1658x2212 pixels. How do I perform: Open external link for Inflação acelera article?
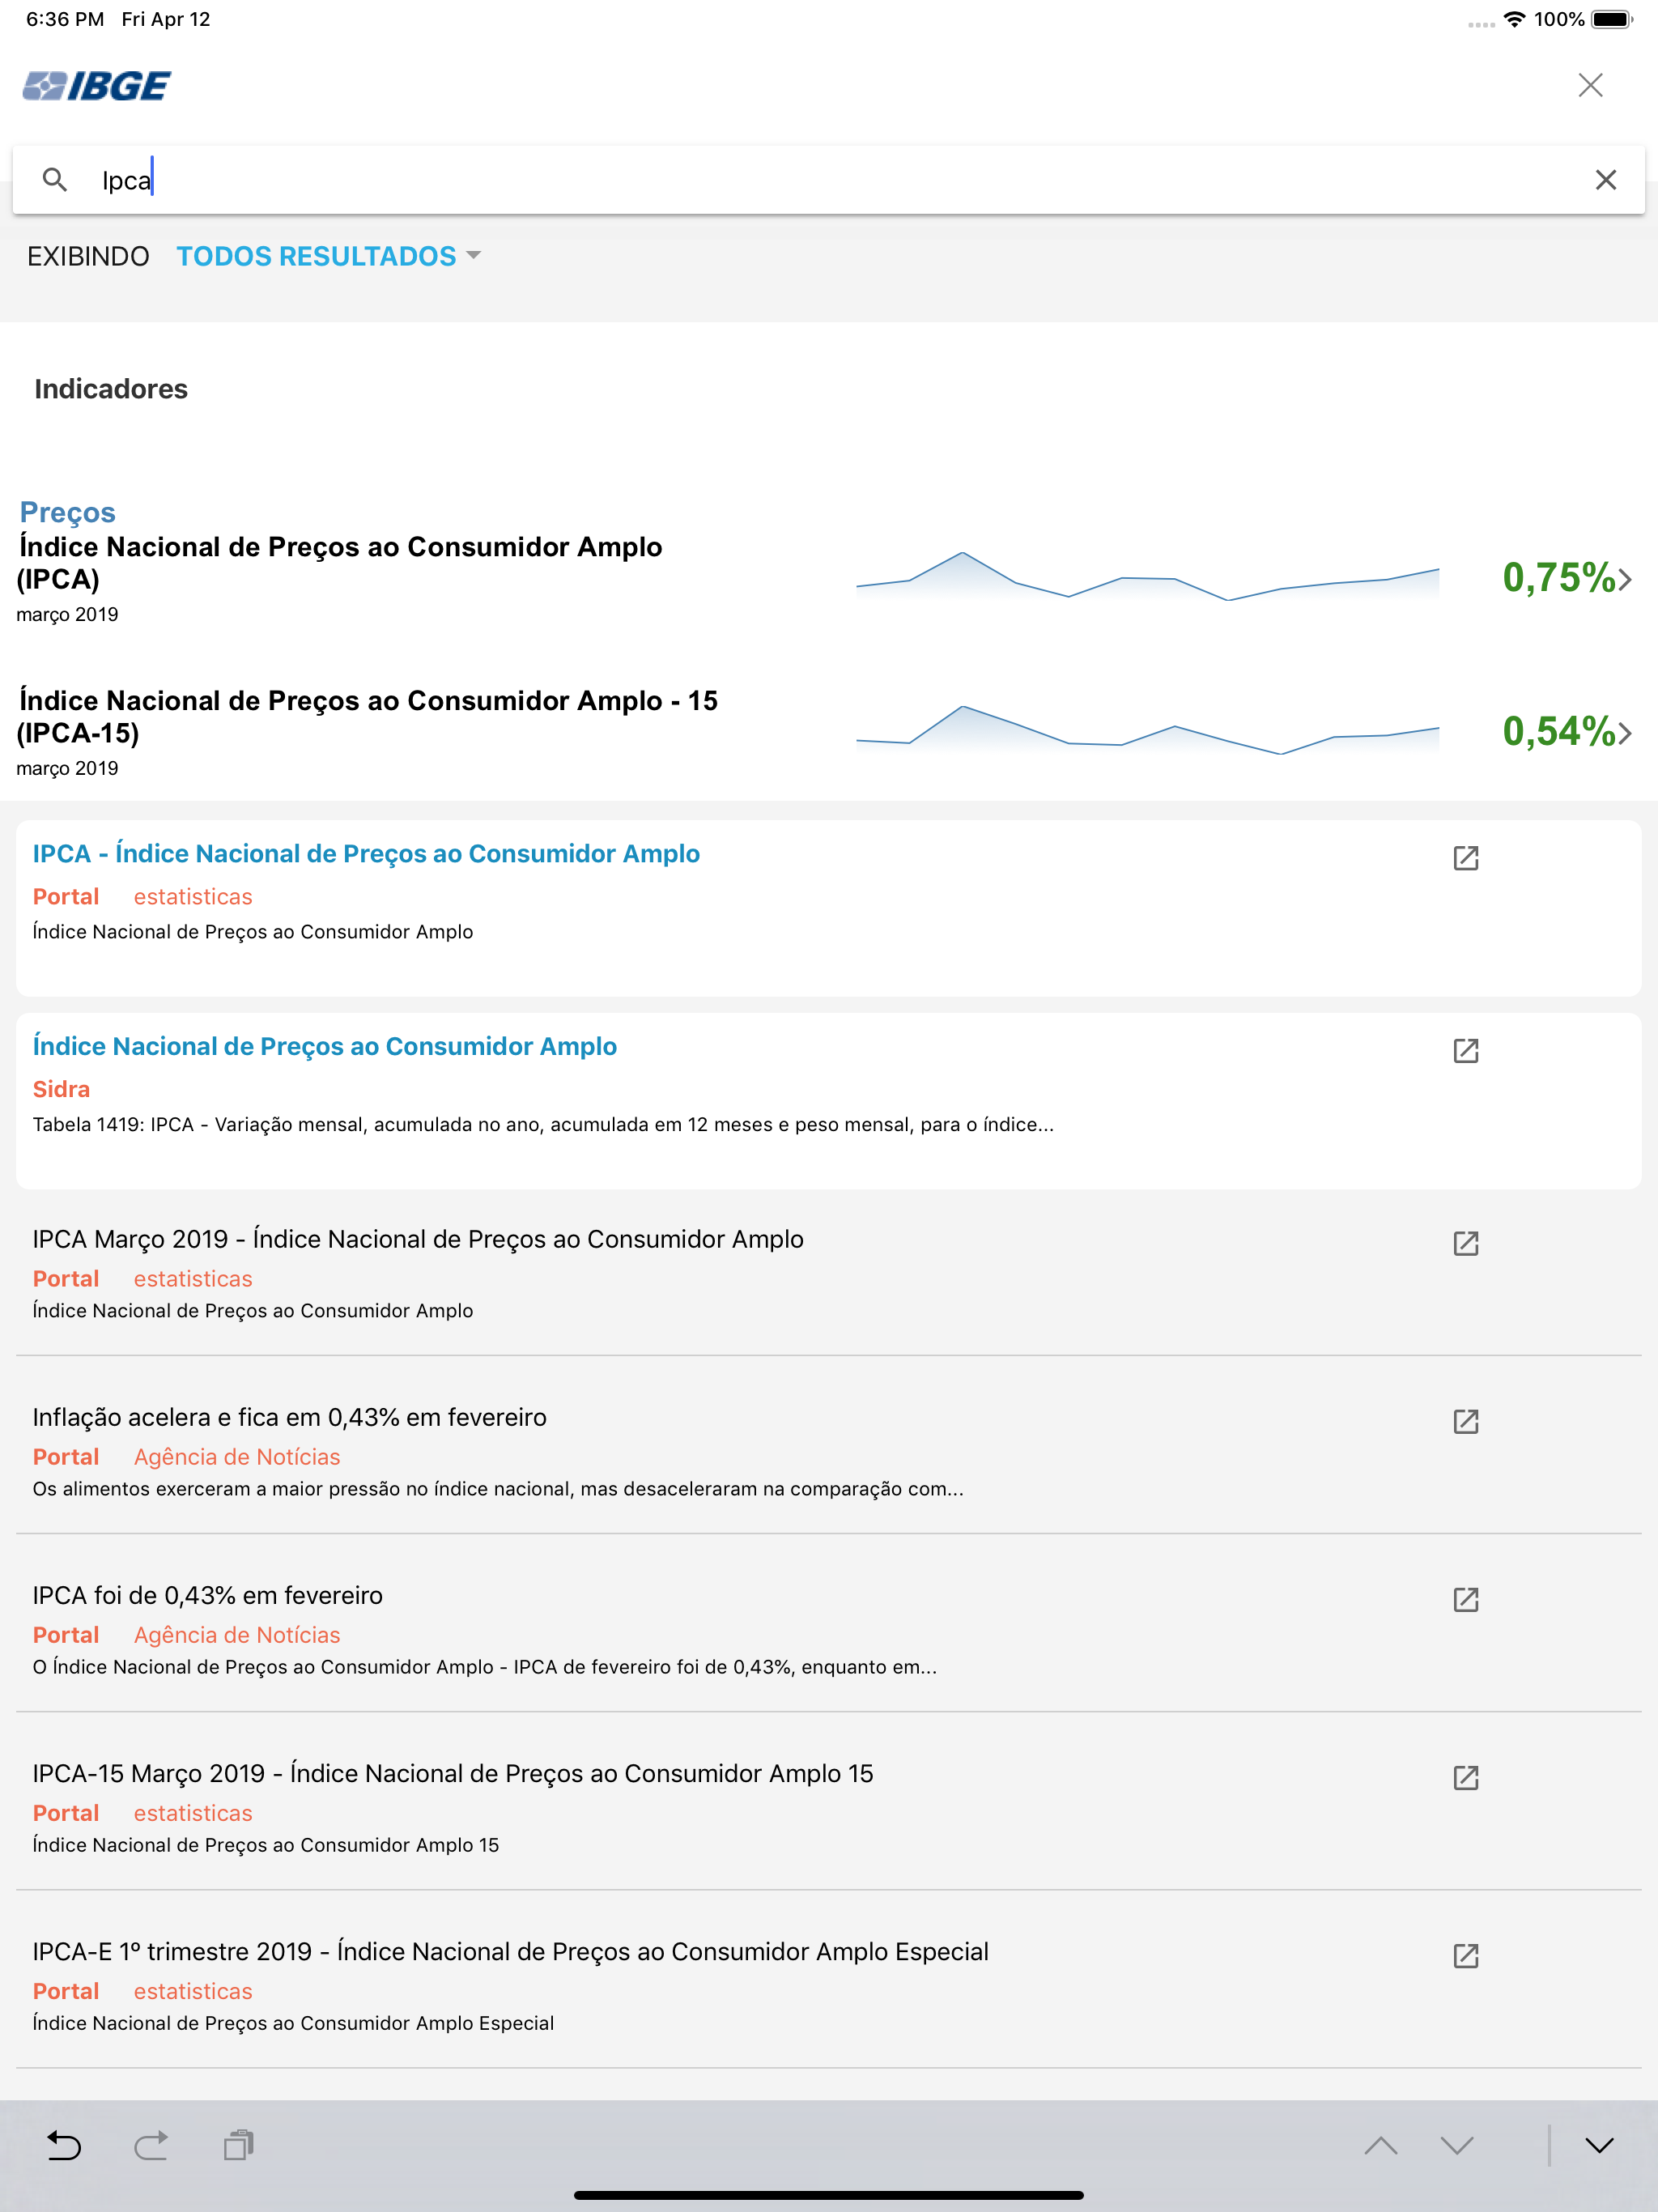(1466, 1421)
